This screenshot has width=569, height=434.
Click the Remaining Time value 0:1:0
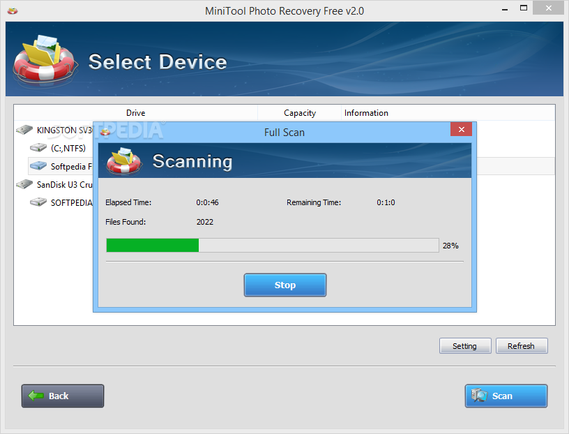pos(386,202)
